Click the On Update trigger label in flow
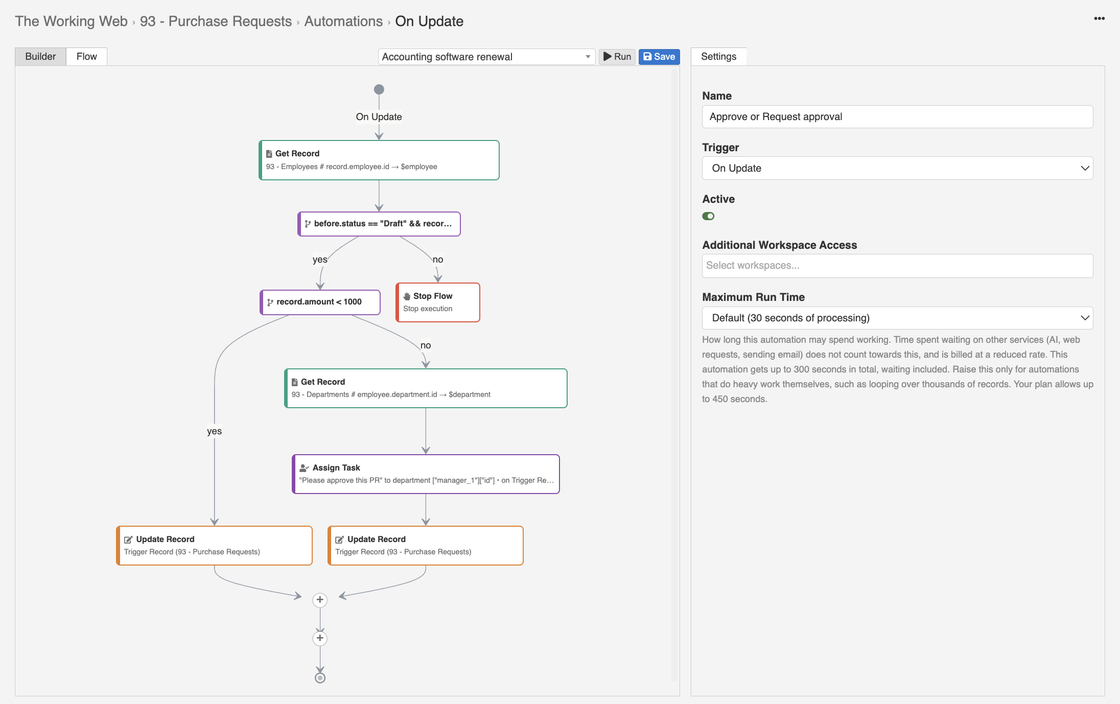The width and height of the screenshot is (1120, 704). click(x=379, y=116)
